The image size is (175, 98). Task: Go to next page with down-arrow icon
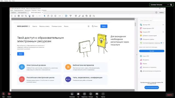(x=33, y=16)
